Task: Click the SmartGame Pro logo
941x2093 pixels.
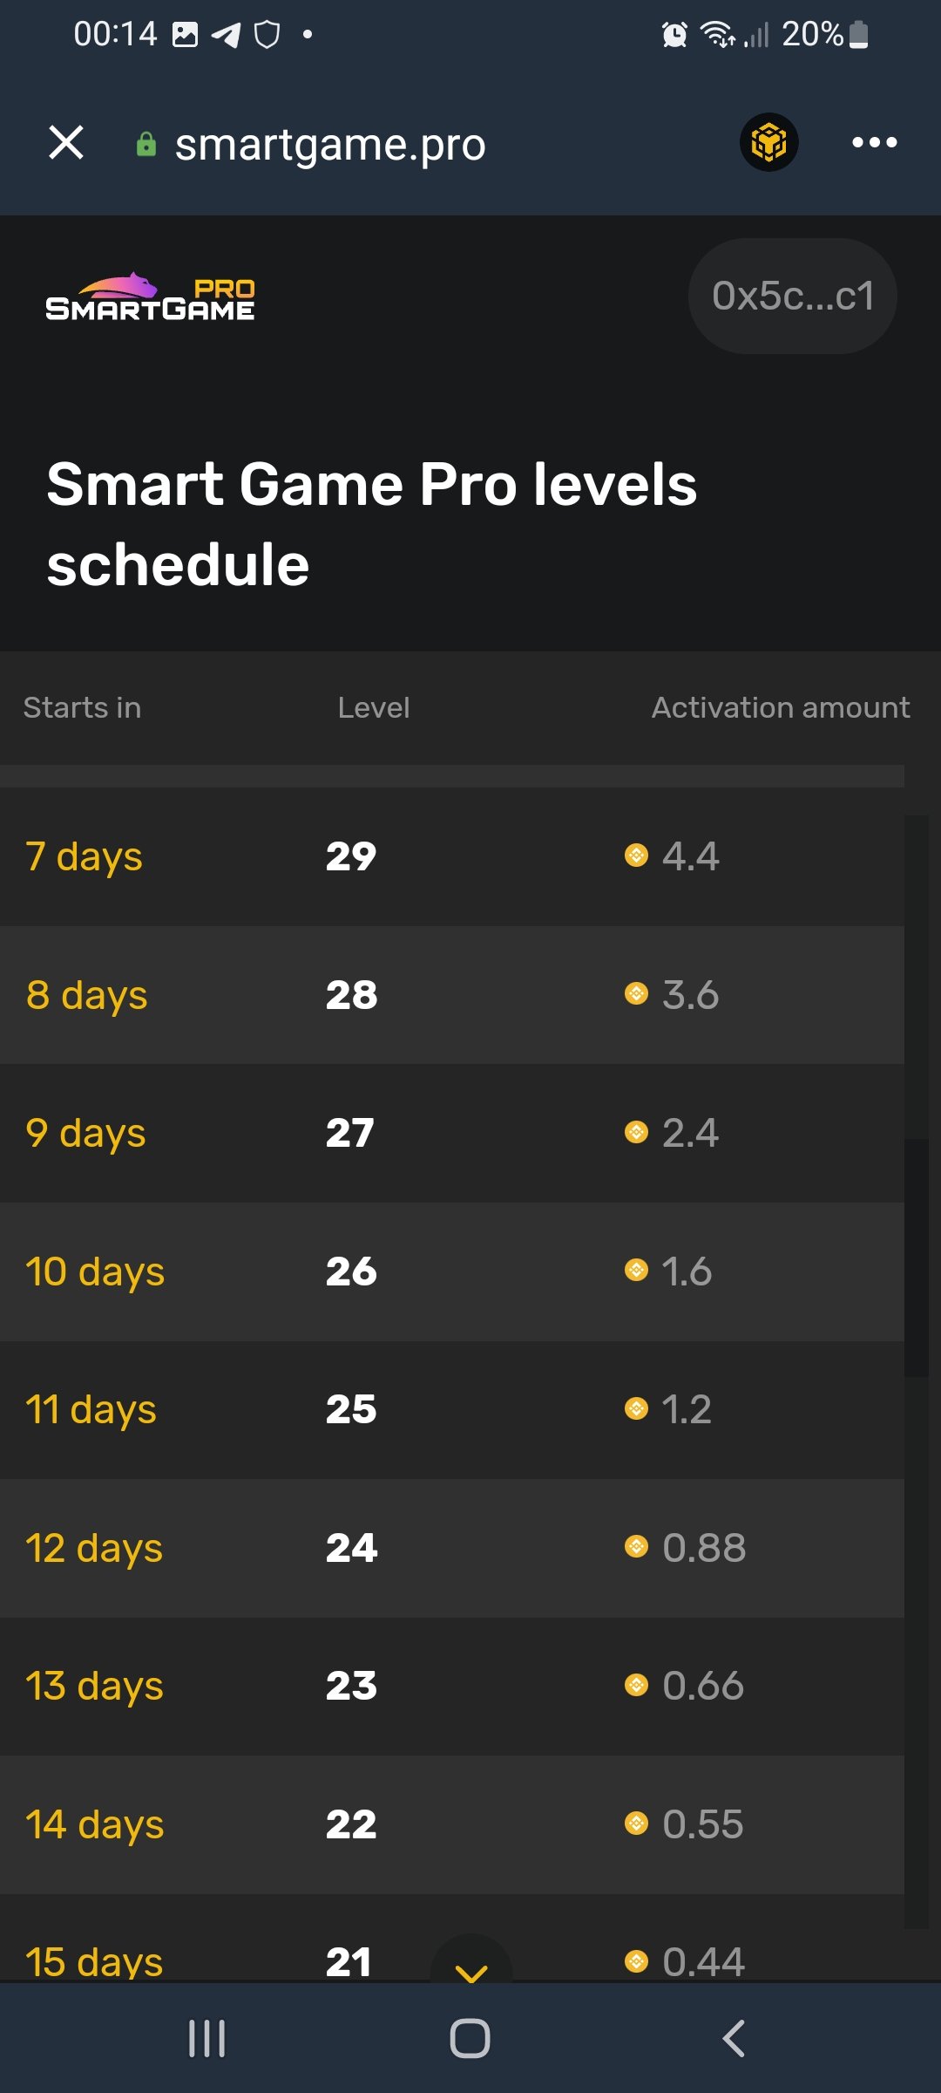Action: 150,297
